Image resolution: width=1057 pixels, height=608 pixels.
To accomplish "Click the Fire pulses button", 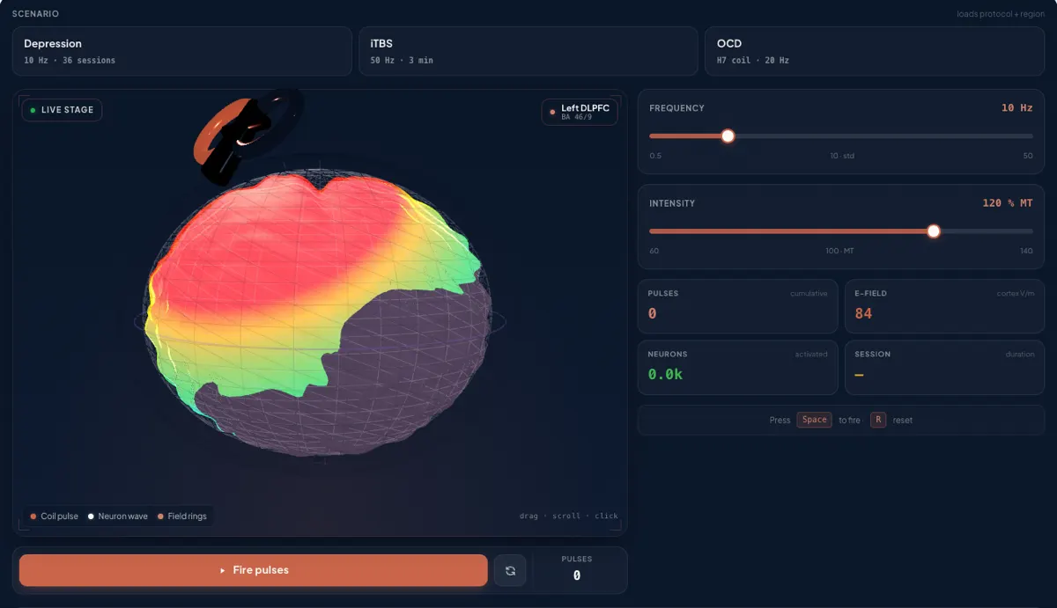I will pyautogui.click(x=254, y=570).
